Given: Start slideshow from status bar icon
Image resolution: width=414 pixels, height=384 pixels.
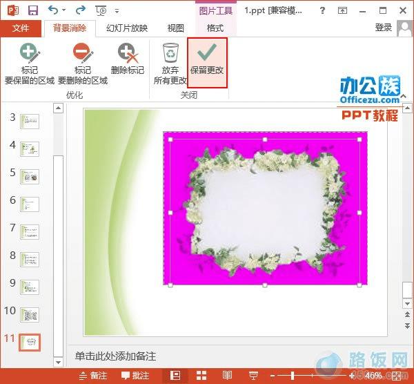Looking at the screenshot, I should 254,376.
